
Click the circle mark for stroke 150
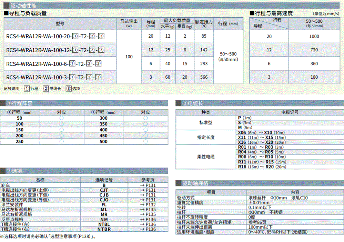pos(61,130)
